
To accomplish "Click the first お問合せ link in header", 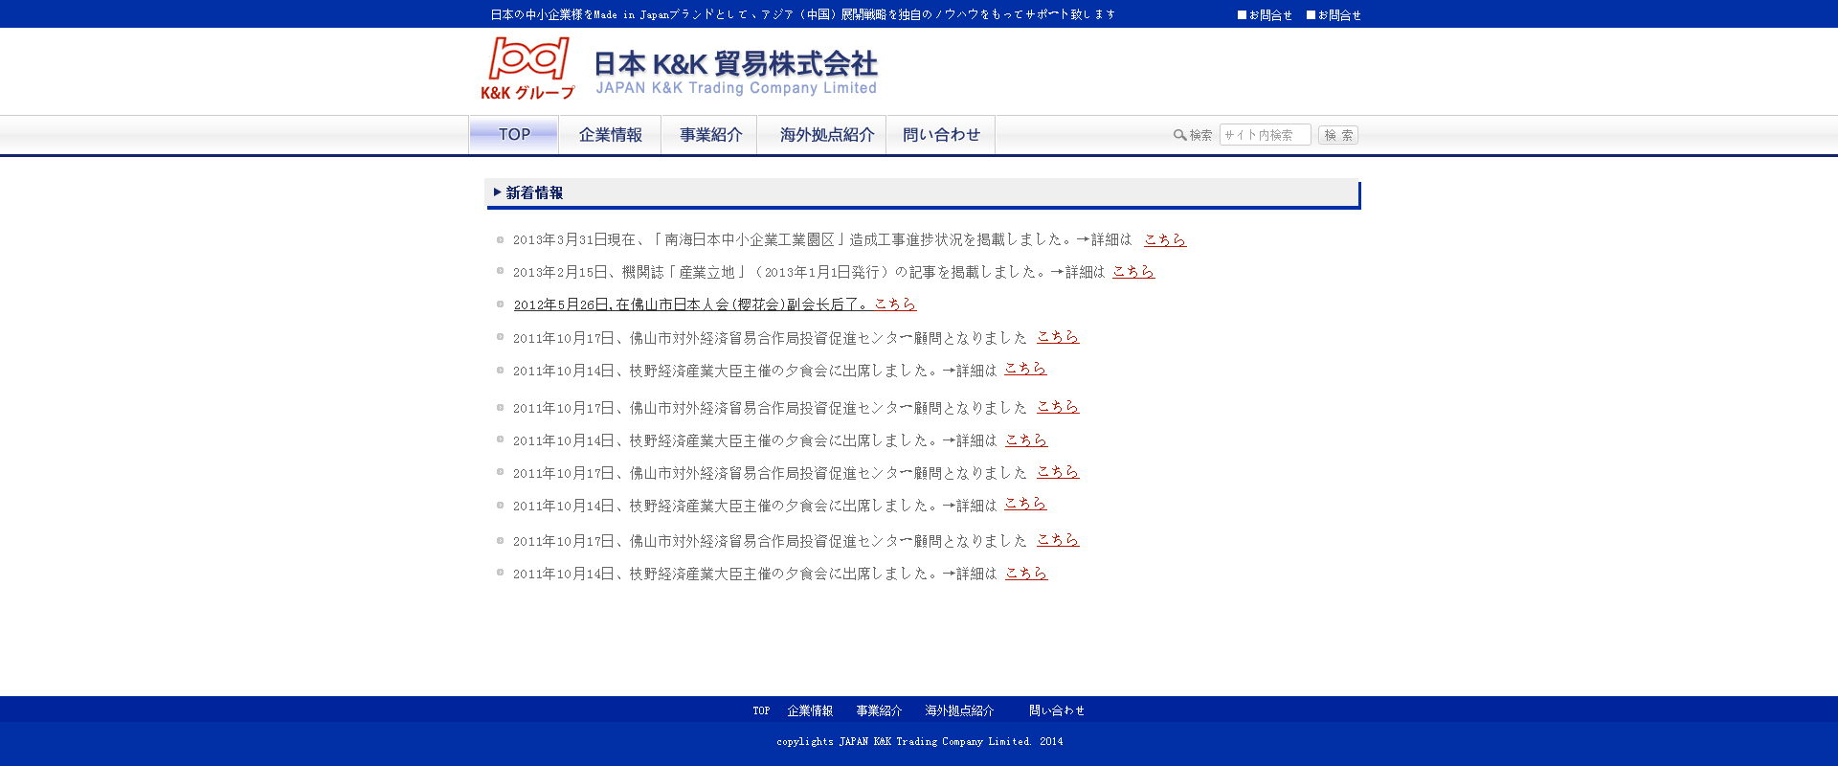I will tap(1265, 15).
